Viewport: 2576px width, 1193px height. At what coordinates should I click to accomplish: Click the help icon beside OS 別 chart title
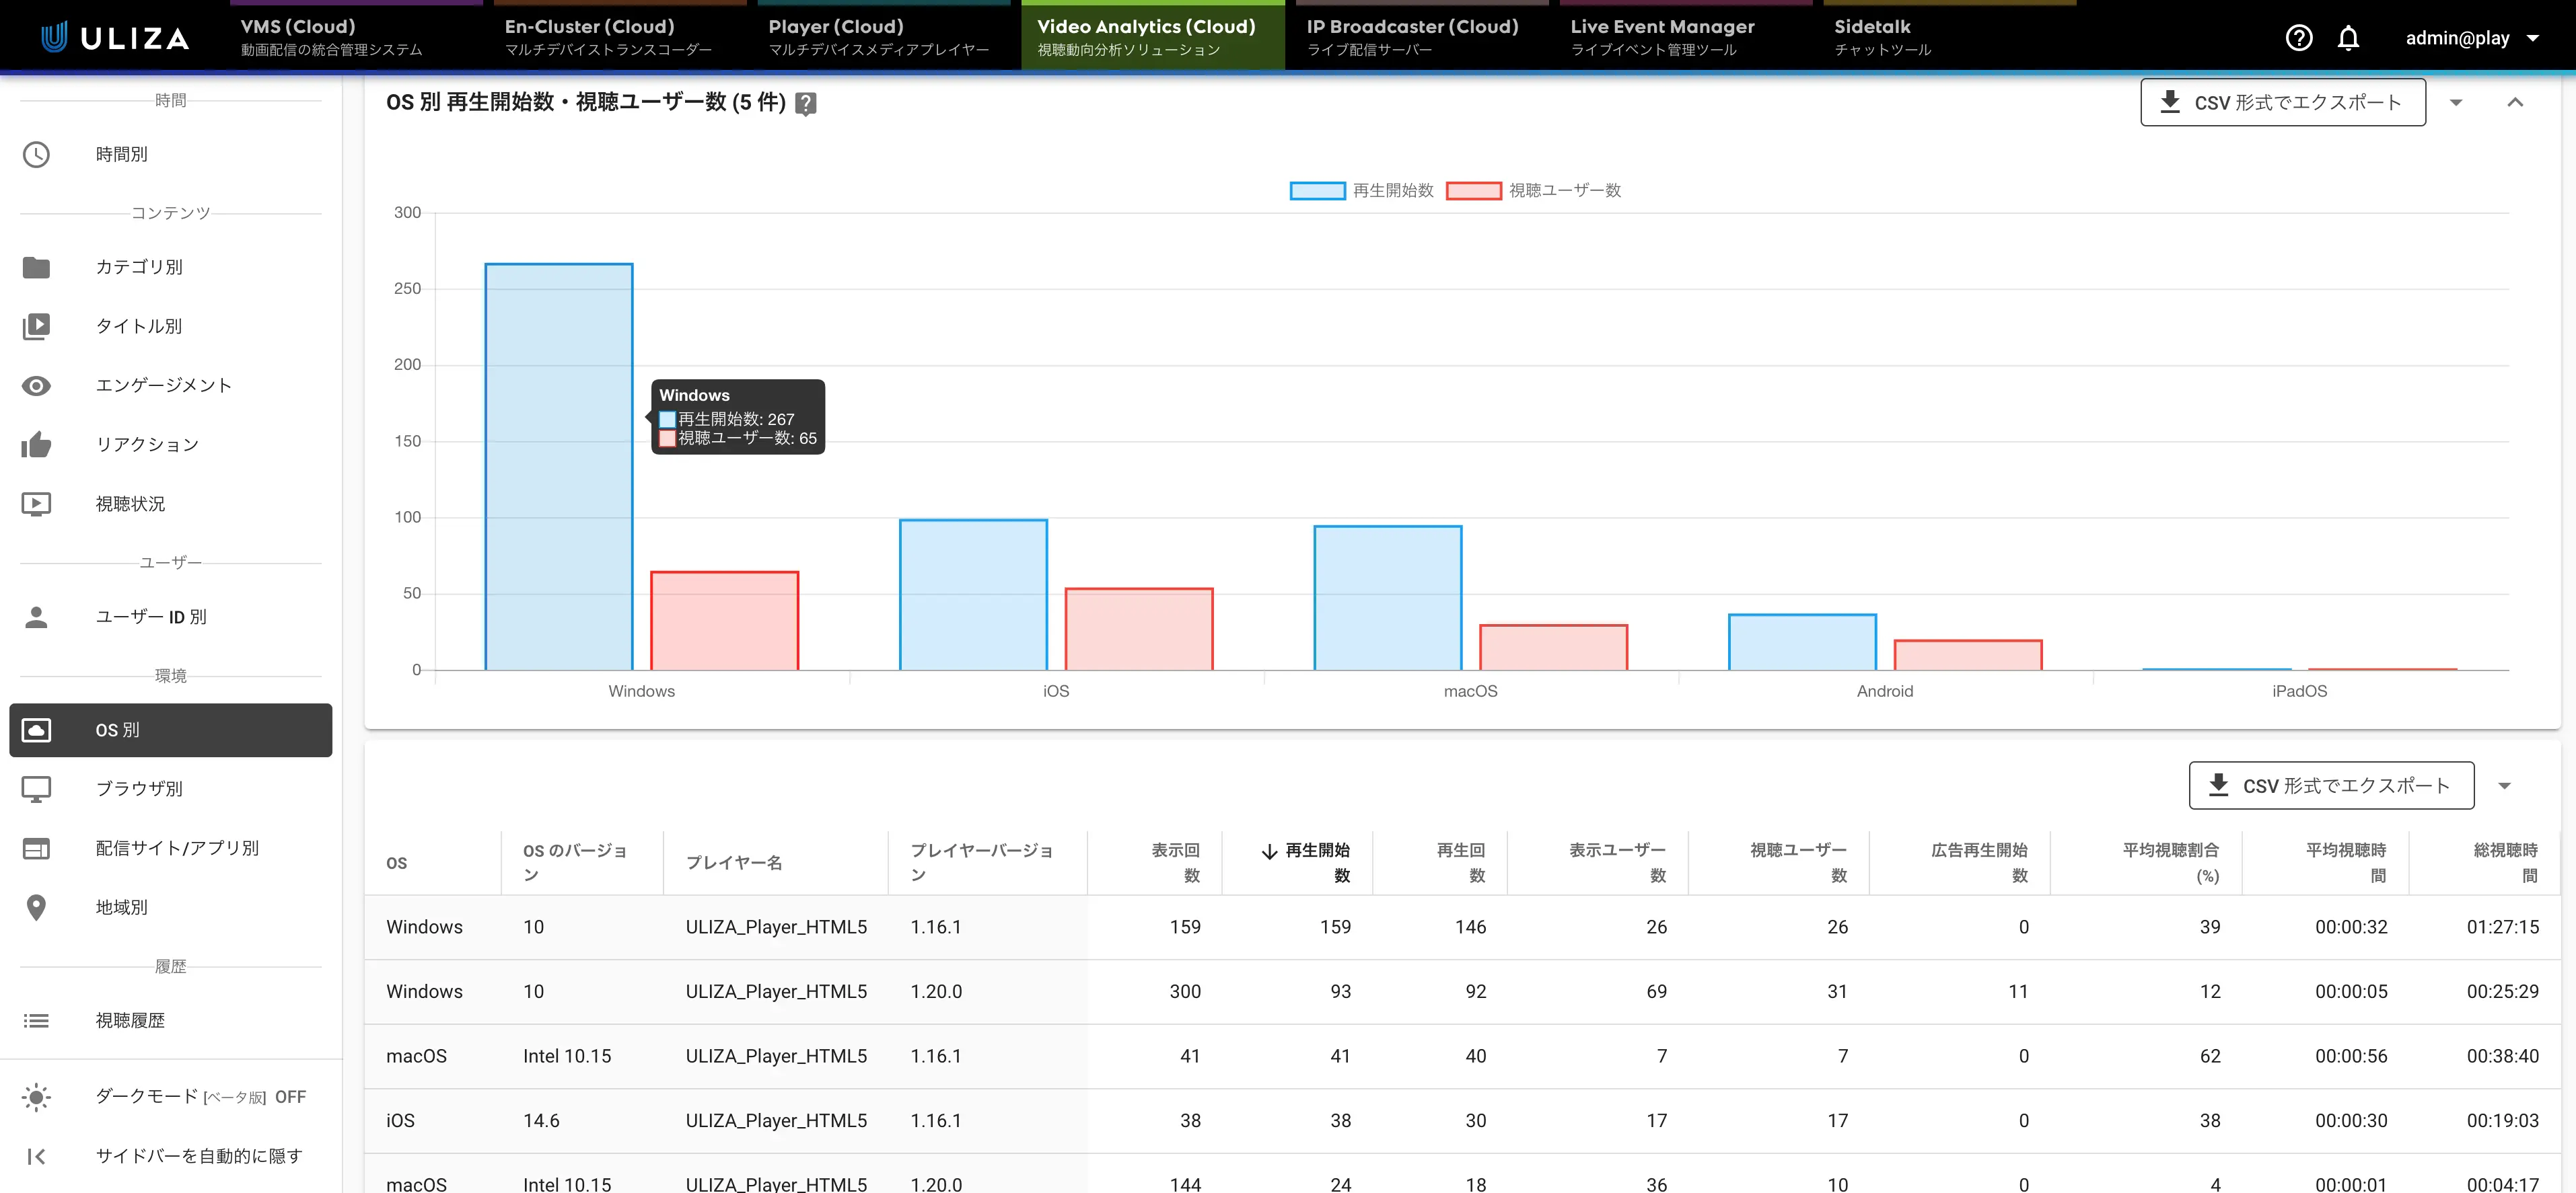pyautogui.click(x=805, y=103)
